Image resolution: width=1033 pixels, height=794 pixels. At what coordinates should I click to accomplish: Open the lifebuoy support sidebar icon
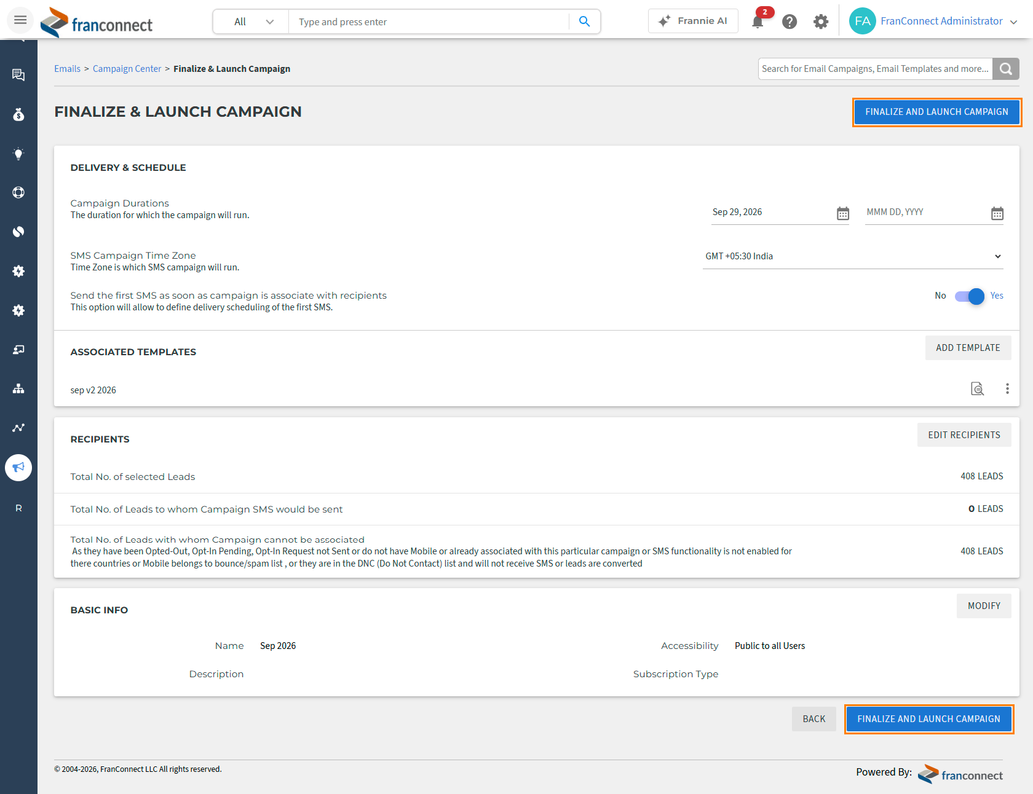18,192
